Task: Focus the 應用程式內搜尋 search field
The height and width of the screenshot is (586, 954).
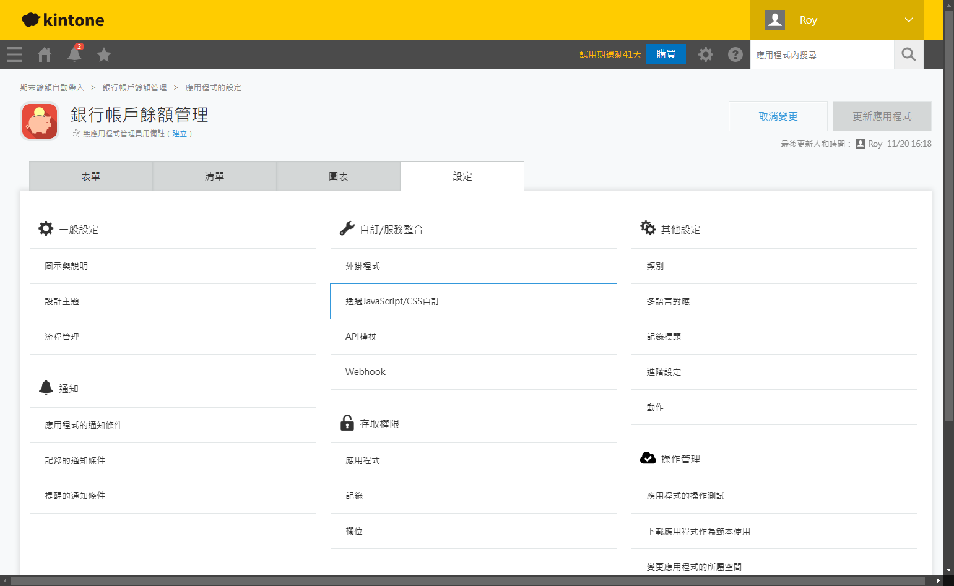Action: pos(822,54)
